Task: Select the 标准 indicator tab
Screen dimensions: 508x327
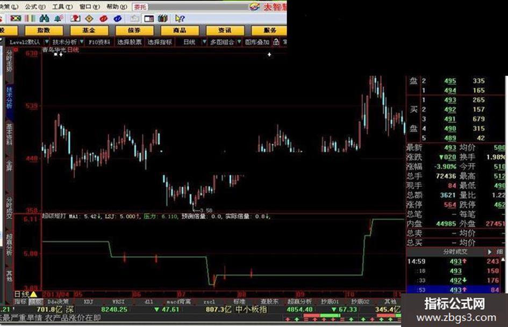Action: point(239,302)
